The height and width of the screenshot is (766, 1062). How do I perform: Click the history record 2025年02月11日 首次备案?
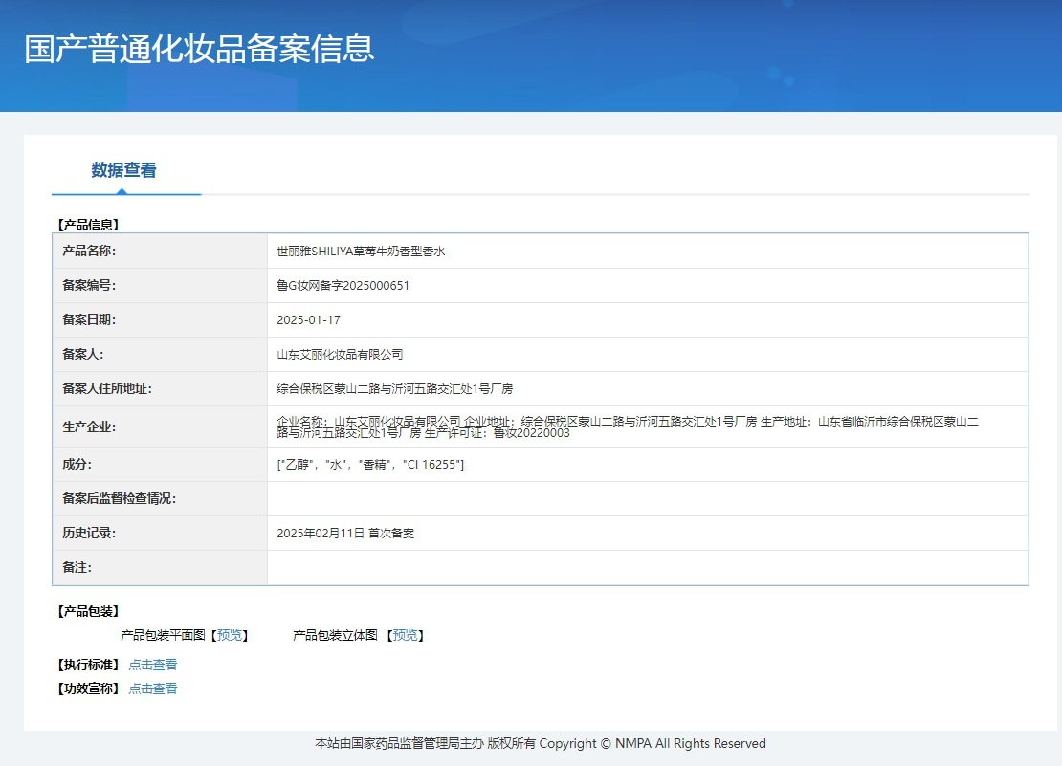345,534
